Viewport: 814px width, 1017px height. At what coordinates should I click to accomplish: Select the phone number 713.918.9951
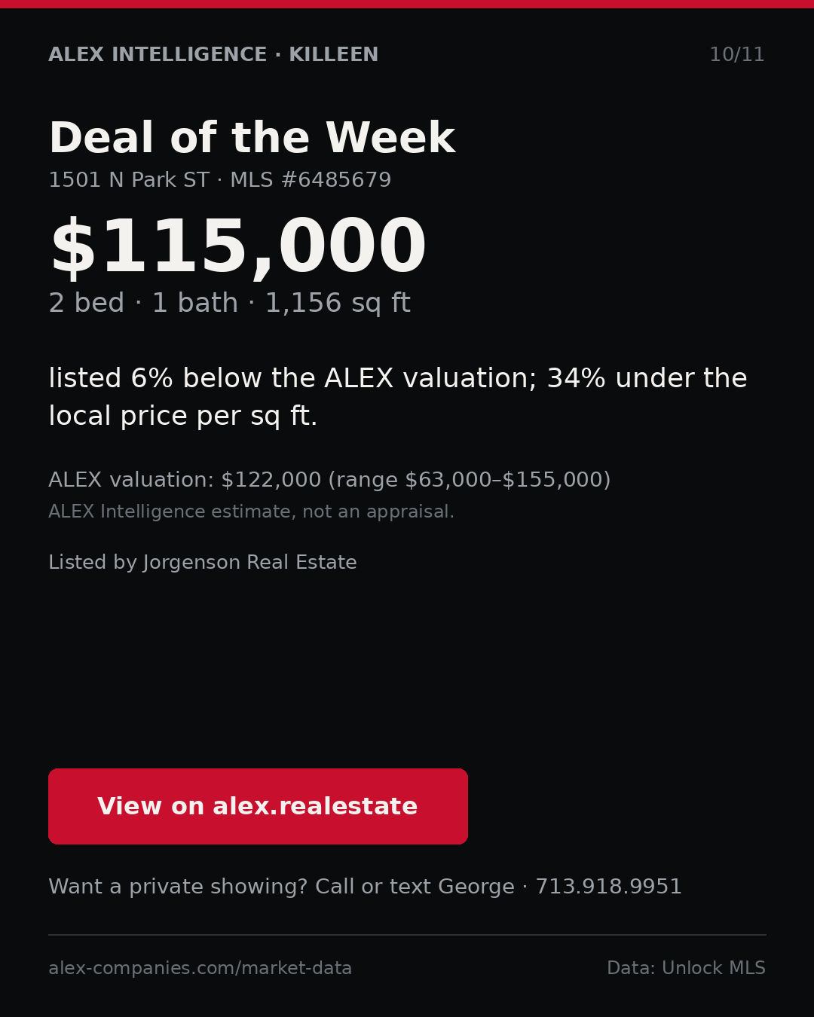click(x=608, y=887)
